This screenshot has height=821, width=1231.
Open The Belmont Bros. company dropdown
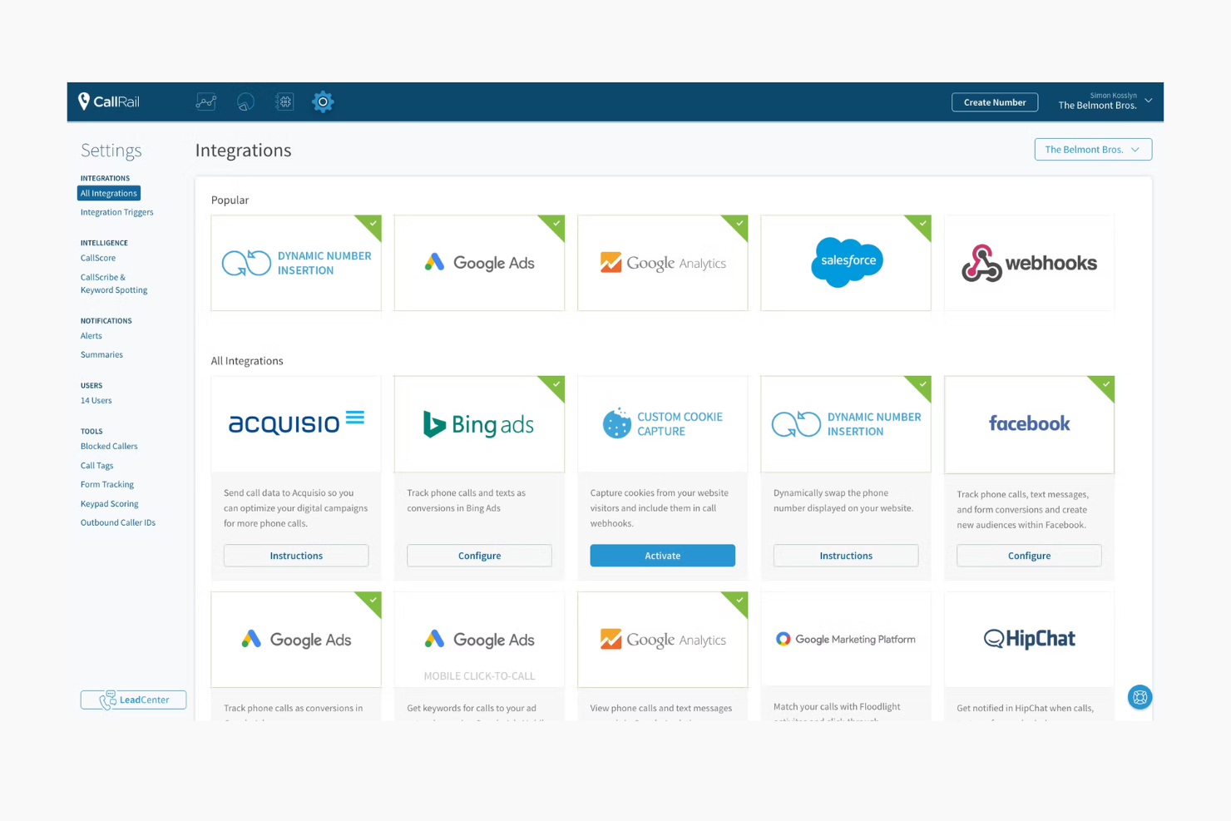1093,149
